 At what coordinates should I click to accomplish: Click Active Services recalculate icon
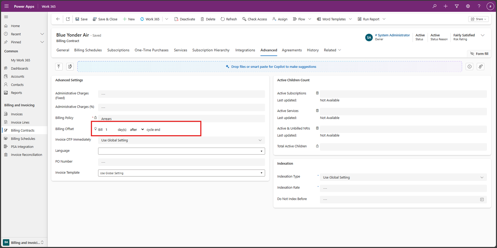pos(317,111)
